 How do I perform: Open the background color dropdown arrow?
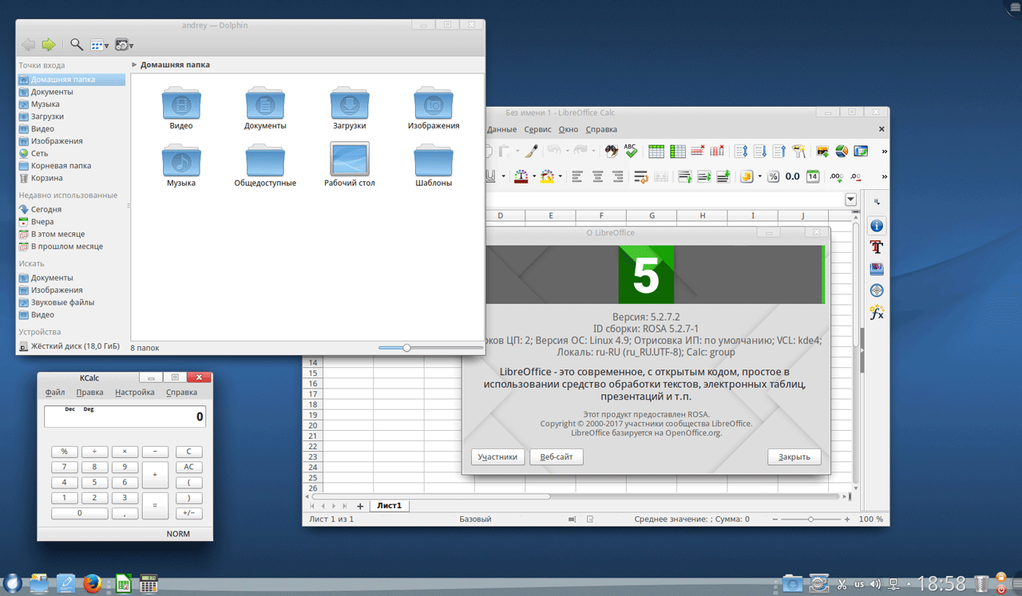tap(560, 176)
